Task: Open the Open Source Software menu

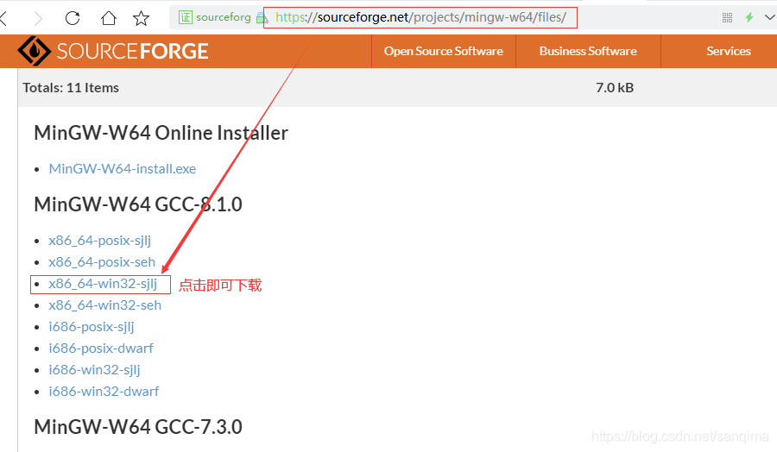Action: pyautogui.click(x=444, y=51)
